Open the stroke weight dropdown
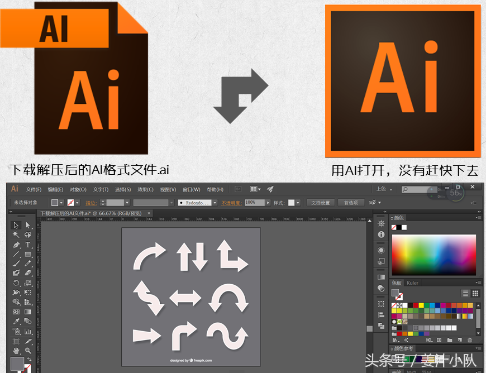 (x=127, y=203)
